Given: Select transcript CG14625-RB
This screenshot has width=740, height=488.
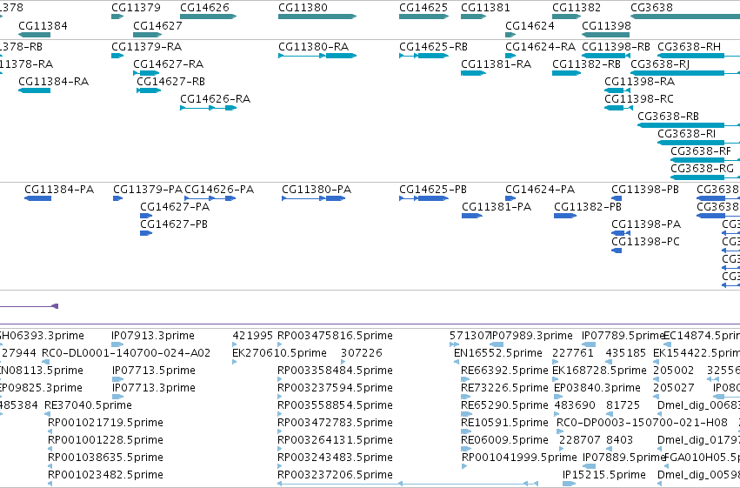Looking at the screenshot, I should [433, 47].
